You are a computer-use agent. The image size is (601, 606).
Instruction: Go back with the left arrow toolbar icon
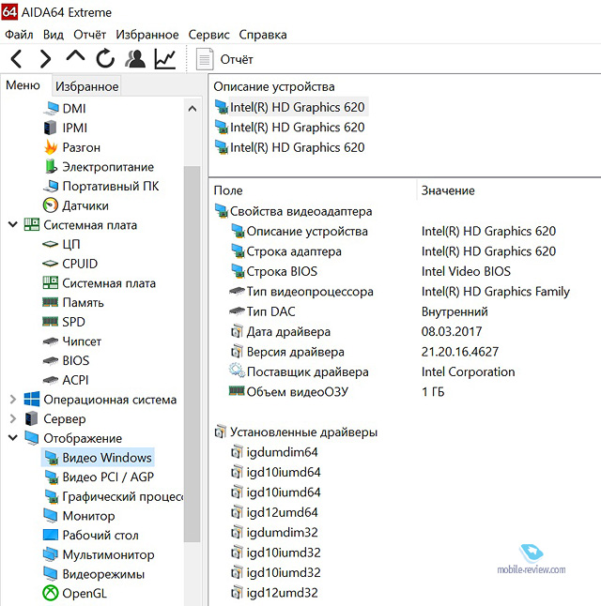(x=16, y=59)
